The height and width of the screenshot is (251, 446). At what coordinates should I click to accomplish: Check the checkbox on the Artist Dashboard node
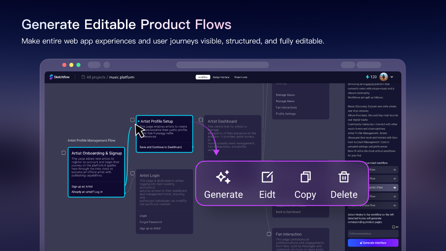(201, 120)
